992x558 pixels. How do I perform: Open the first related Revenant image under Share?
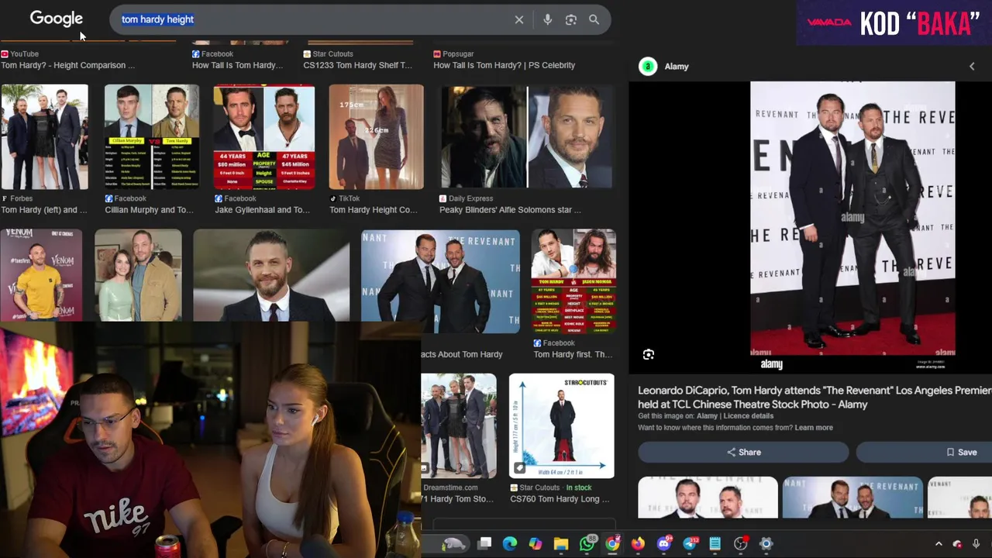tap(708, 498)
